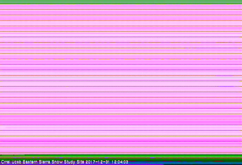Click the word "Ucsb" in the caption

[17, 162]
